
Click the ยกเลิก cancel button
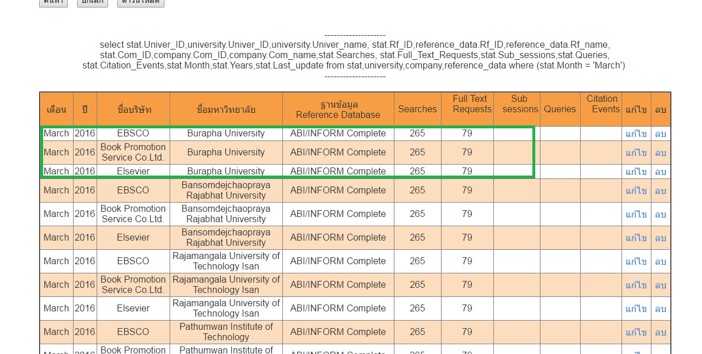[x=93, y=2]
